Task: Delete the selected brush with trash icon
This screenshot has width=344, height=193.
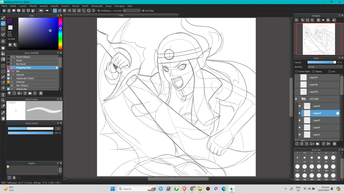Action: (41, 93)
